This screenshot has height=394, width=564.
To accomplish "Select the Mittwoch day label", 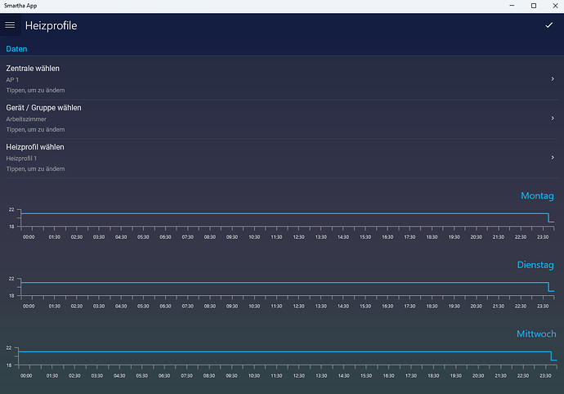I will [x=535, y=334].
